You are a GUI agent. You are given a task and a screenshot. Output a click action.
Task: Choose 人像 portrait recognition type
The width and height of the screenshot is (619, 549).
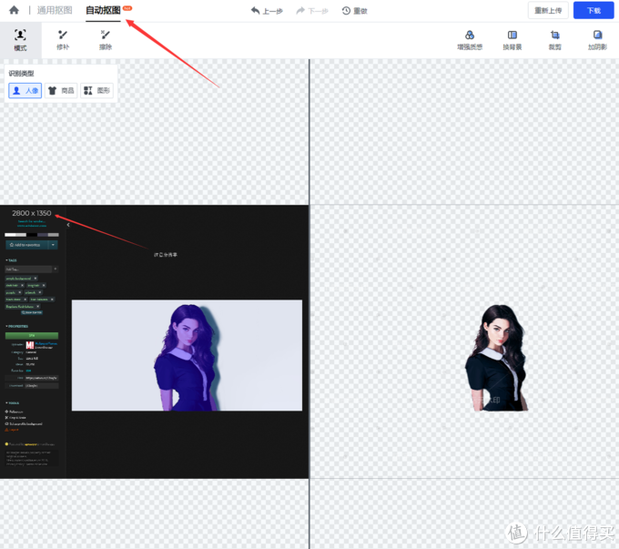click(25, 91)
